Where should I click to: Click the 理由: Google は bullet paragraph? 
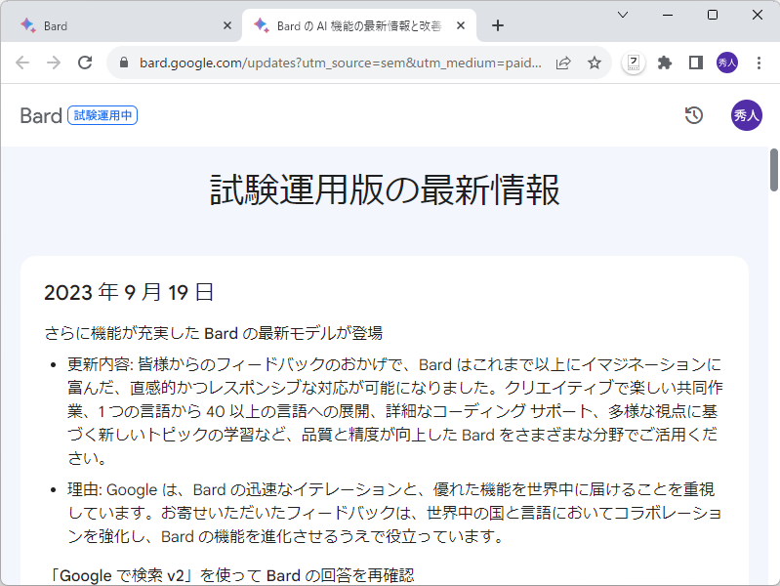click(x=395, y=513)
